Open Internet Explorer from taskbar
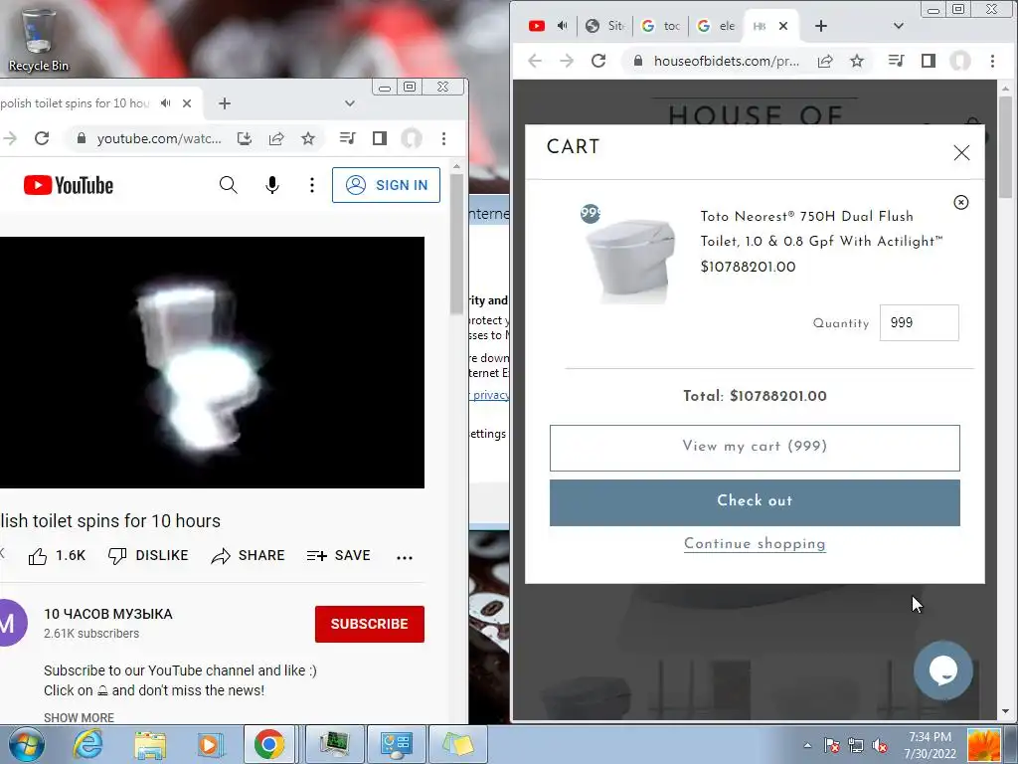This screenshot has width=1018, height=764. (87, 744)
